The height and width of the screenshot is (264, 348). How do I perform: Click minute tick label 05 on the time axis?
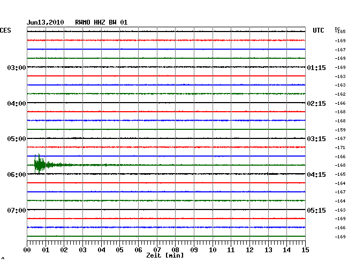pos(119,250)
